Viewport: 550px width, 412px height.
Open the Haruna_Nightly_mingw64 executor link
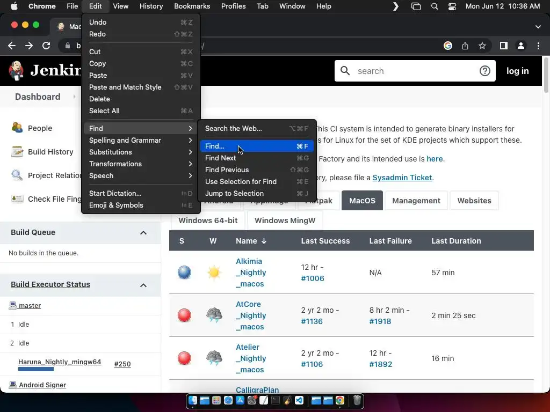click(x=60, y=362)
